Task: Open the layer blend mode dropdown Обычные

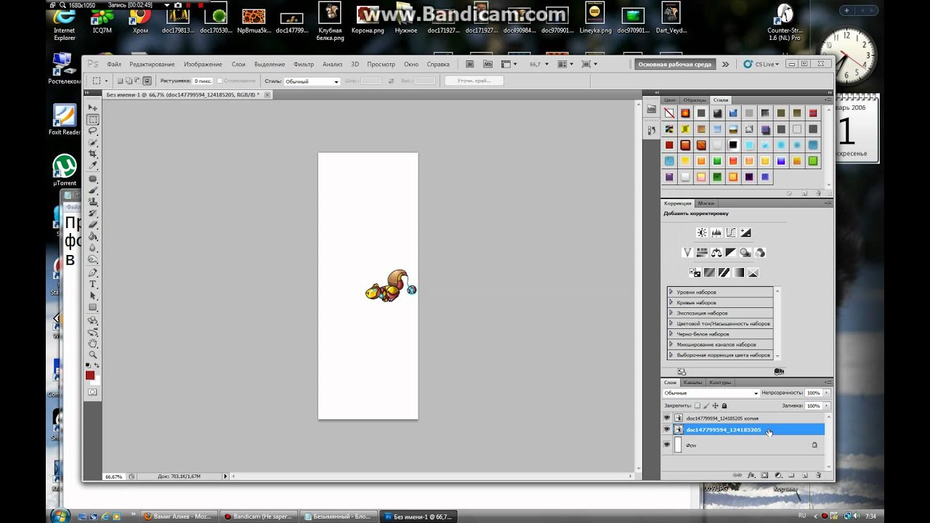Action: pyautogui.click(x=711, y=393)
